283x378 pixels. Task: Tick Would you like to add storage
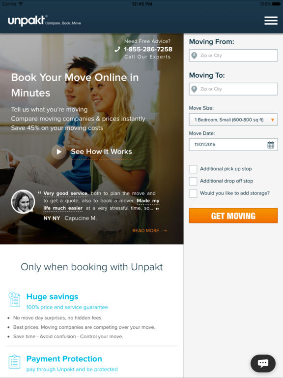[193, 193]
